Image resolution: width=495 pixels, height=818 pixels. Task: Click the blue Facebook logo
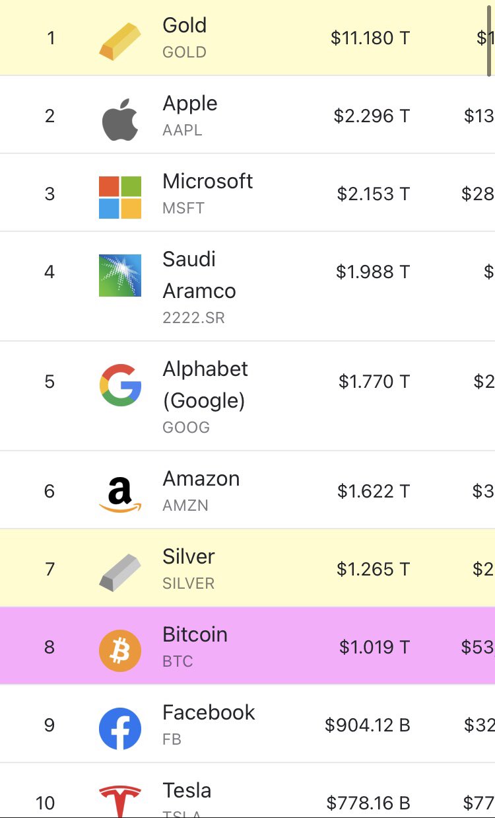click(x=120, y=729)
